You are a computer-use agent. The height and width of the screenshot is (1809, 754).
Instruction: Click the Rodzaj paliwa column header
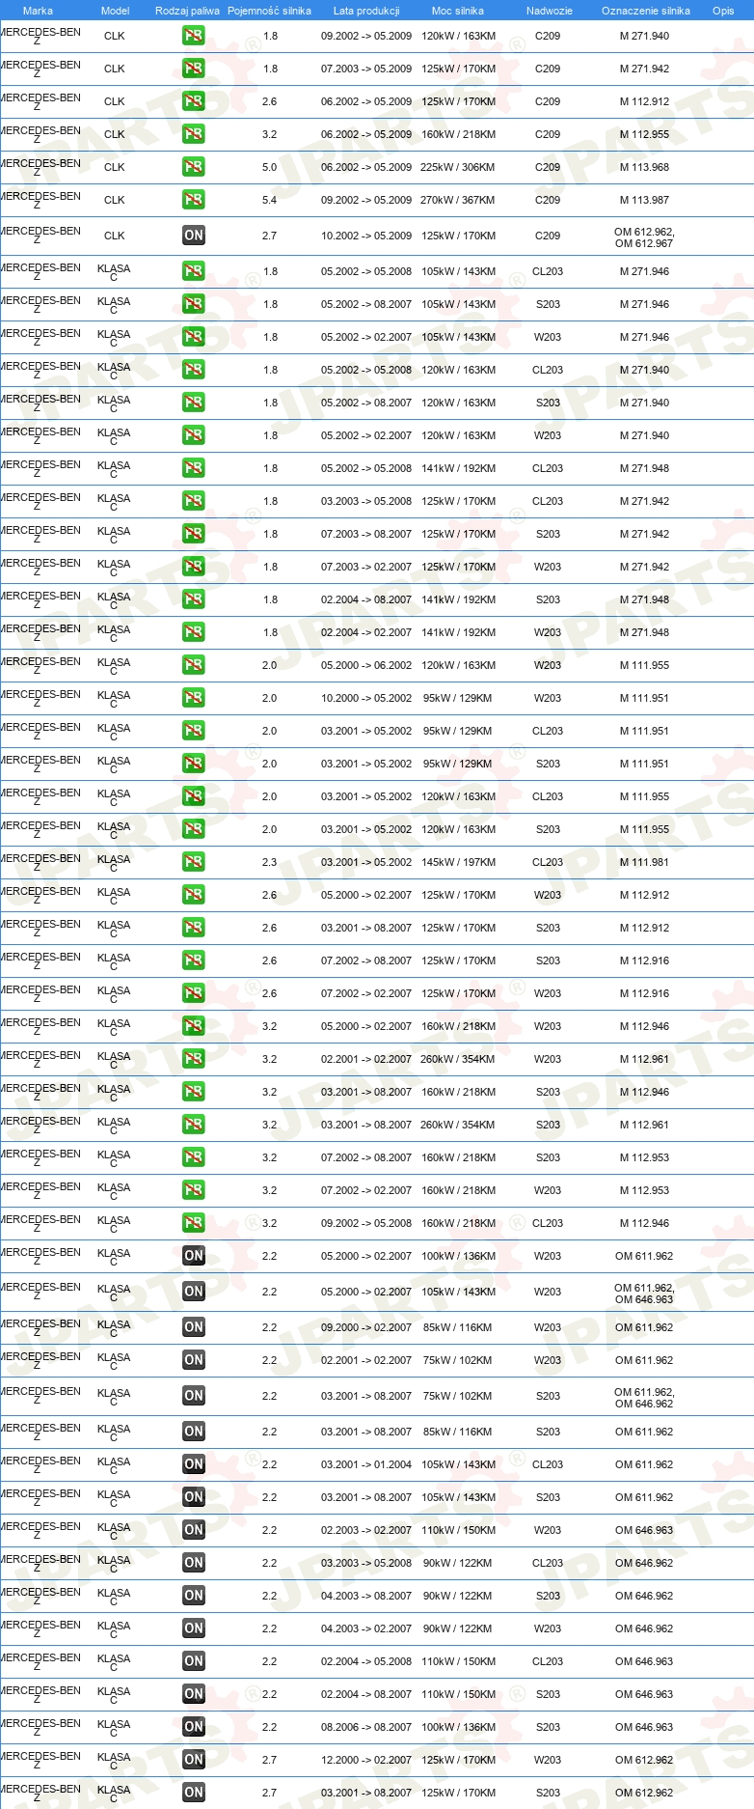point(187,11)
